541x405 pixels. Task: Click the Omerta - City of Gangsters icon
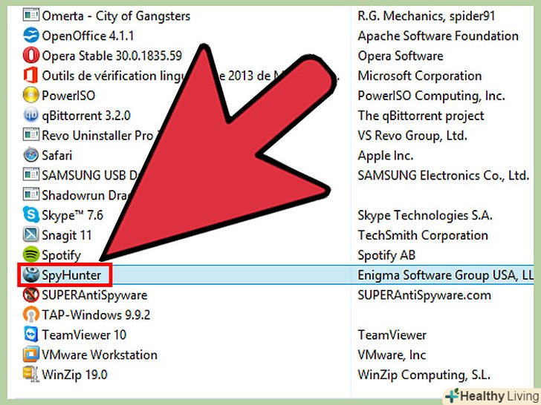pos(31,16)
